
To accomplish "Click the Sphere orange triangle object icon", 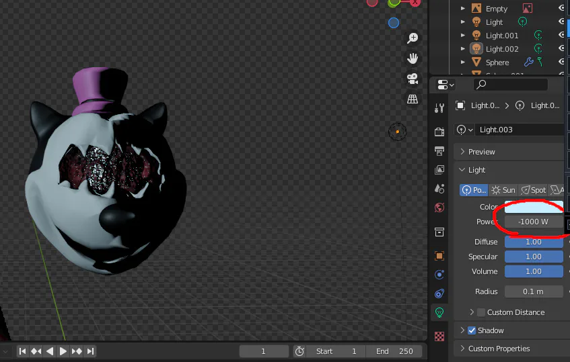I will 476,62.
